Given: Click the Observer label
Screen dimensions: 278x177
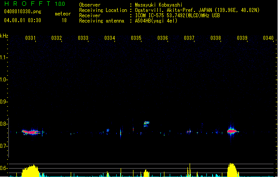Looking at the screenshot, I should 90,5.
